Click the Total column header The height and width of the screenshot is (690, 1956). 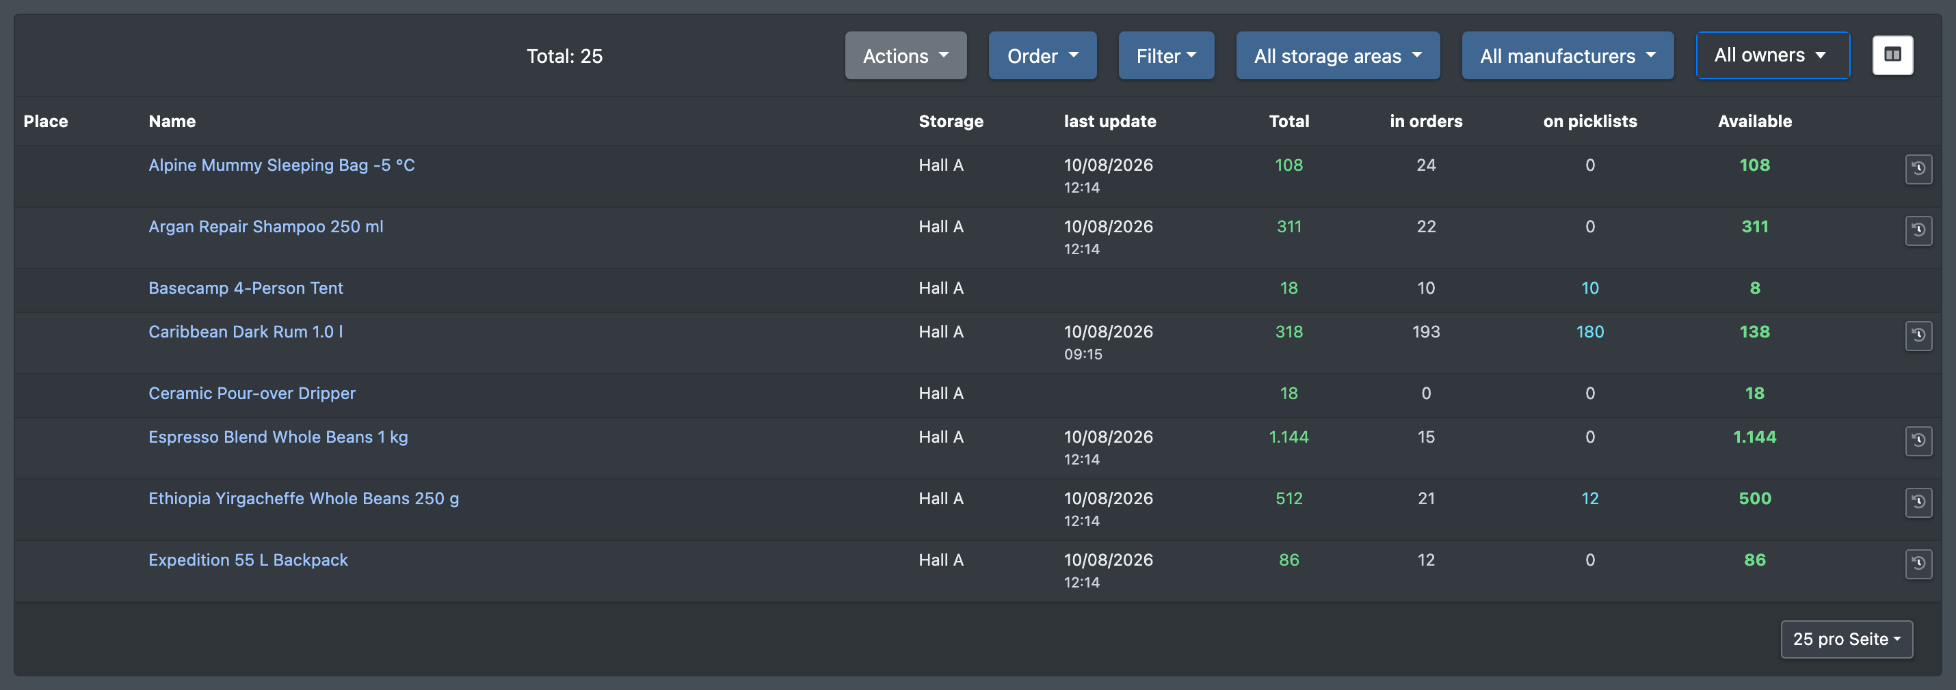pos(1289,122)
